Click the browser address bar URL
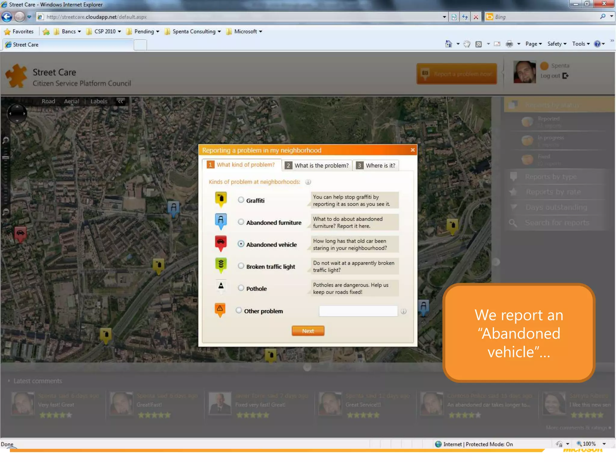 click(x=96, y=17)
